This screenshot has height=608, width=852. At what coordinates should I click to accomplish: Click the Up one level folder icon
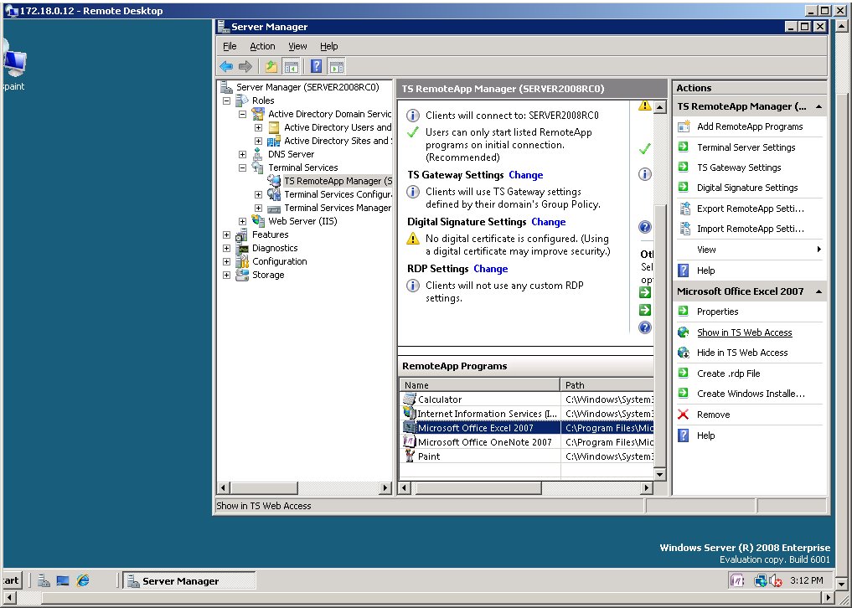(271, 67)
